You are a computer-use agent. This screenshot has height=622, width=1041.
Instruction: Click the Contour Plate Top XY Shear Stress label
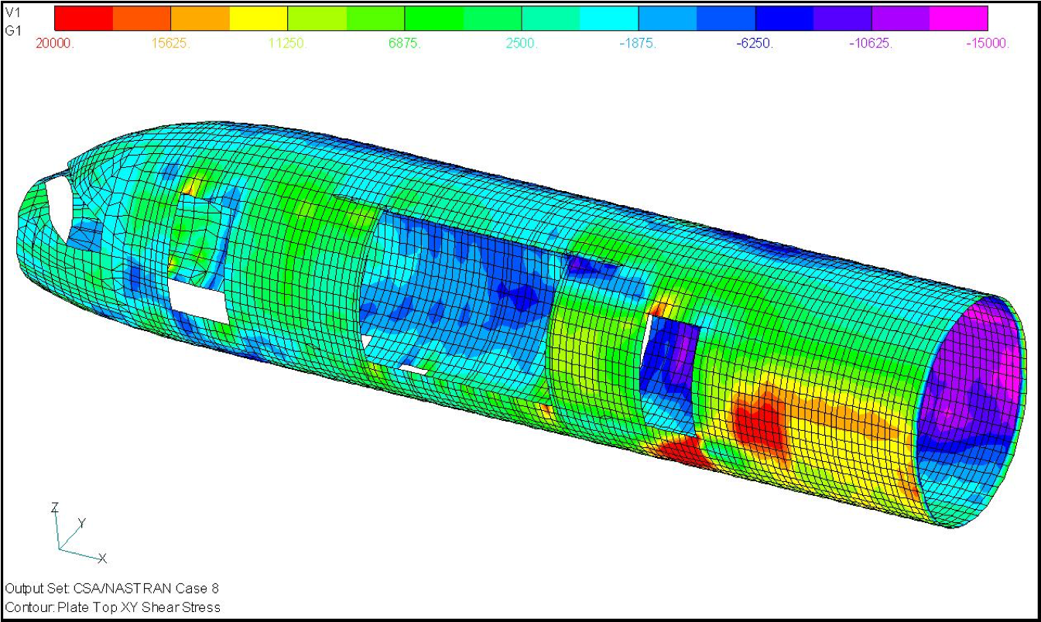click(112, 607)
